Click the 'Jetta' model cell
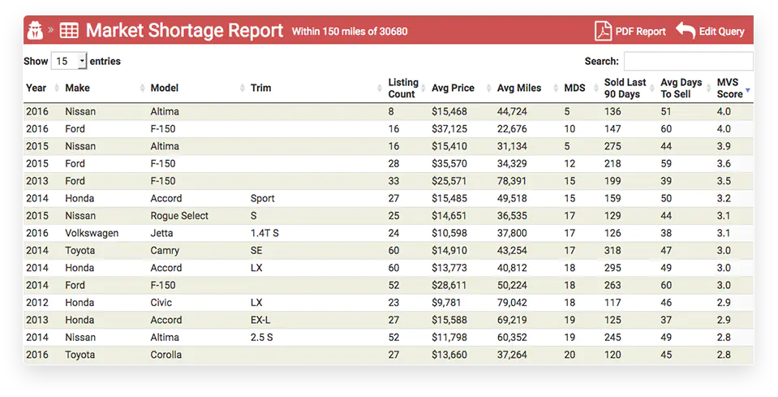 (161, 233)
